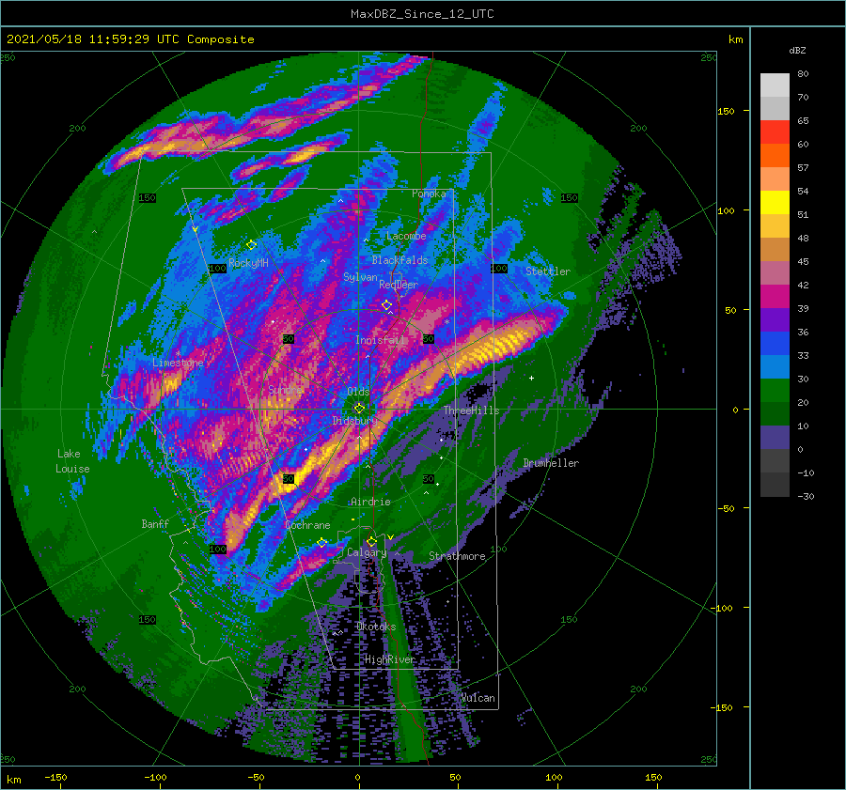
Task: Click the Limestone label
Action: click(x=178, y=363)
